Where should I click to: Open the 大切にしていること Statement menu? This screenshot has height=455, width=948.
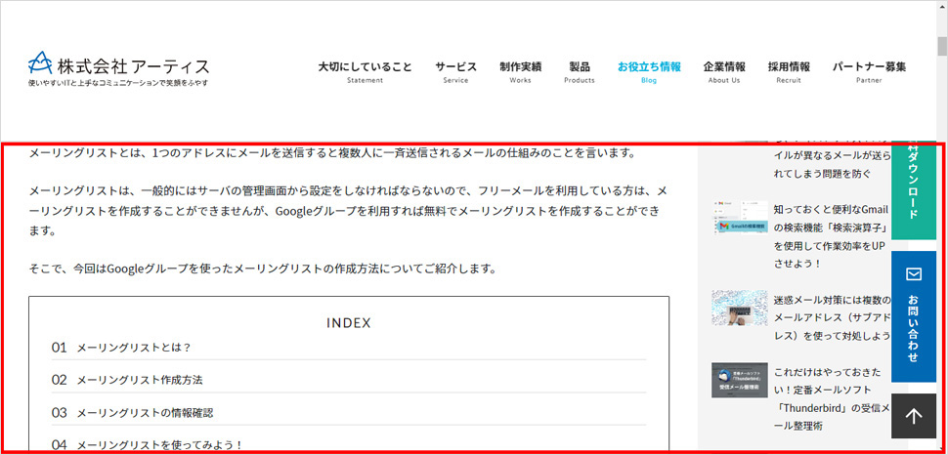pyautogui.click(x=365, y=72)
